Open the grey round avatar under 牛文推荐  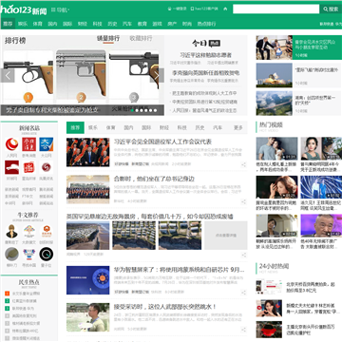[x=11, y=254]
